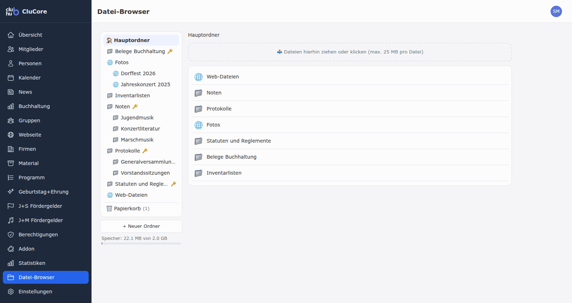The width and height of the screenshot is (572, 303).
Task: Click the folder icon of Inventarlisten in main list
Action: click(x=199, y=173)
